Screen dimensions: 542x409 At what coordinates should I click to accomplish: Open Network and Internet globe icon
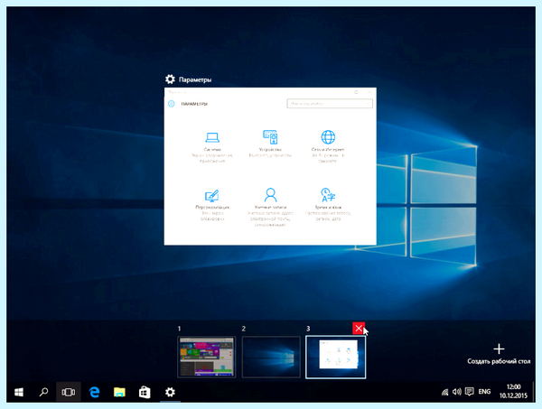328,137
